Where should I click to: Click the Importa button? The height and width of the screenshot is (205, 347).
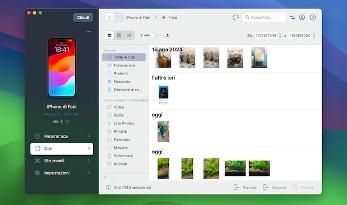[274, 187]
